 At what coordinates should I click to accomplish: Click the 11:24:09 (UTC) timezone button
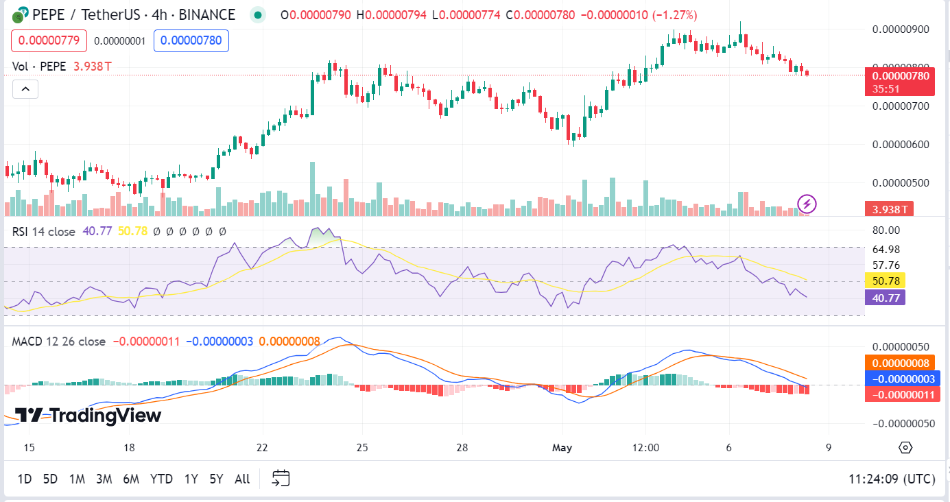(891, 479)
